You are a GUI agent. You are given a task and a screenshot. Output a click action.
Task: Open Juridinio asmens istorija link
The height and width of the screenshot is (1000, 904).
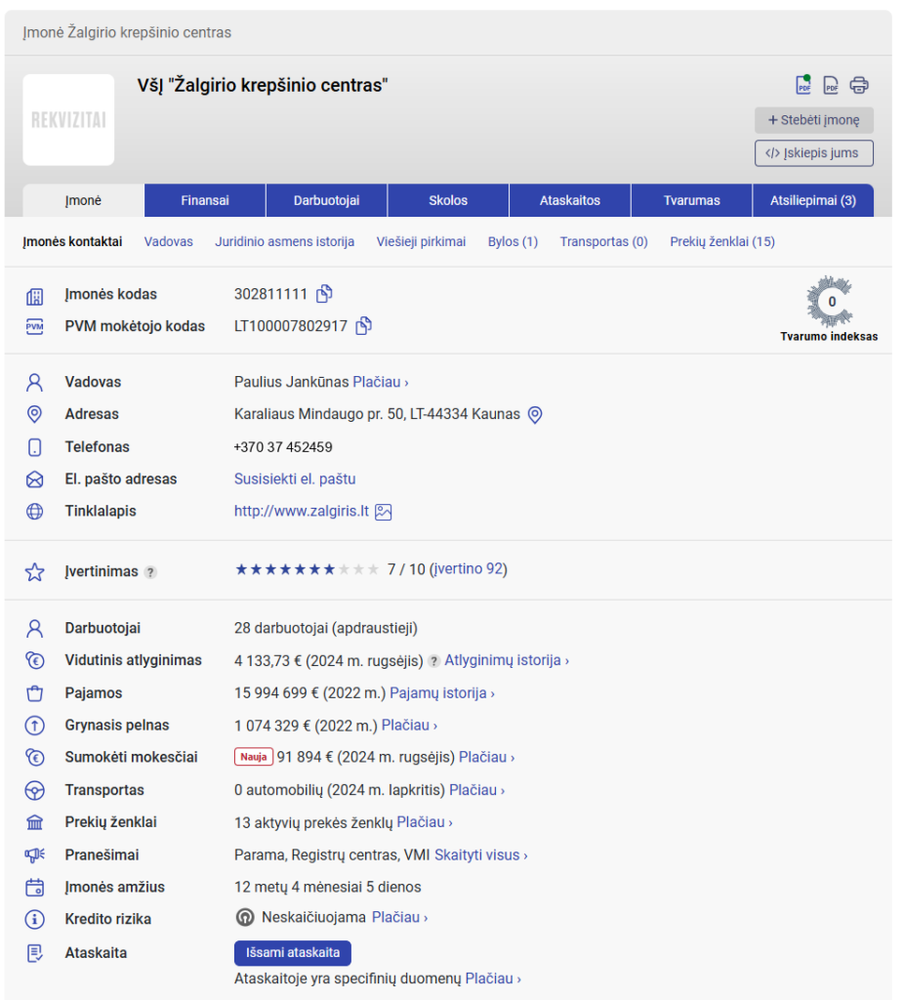tap(284, 242)
